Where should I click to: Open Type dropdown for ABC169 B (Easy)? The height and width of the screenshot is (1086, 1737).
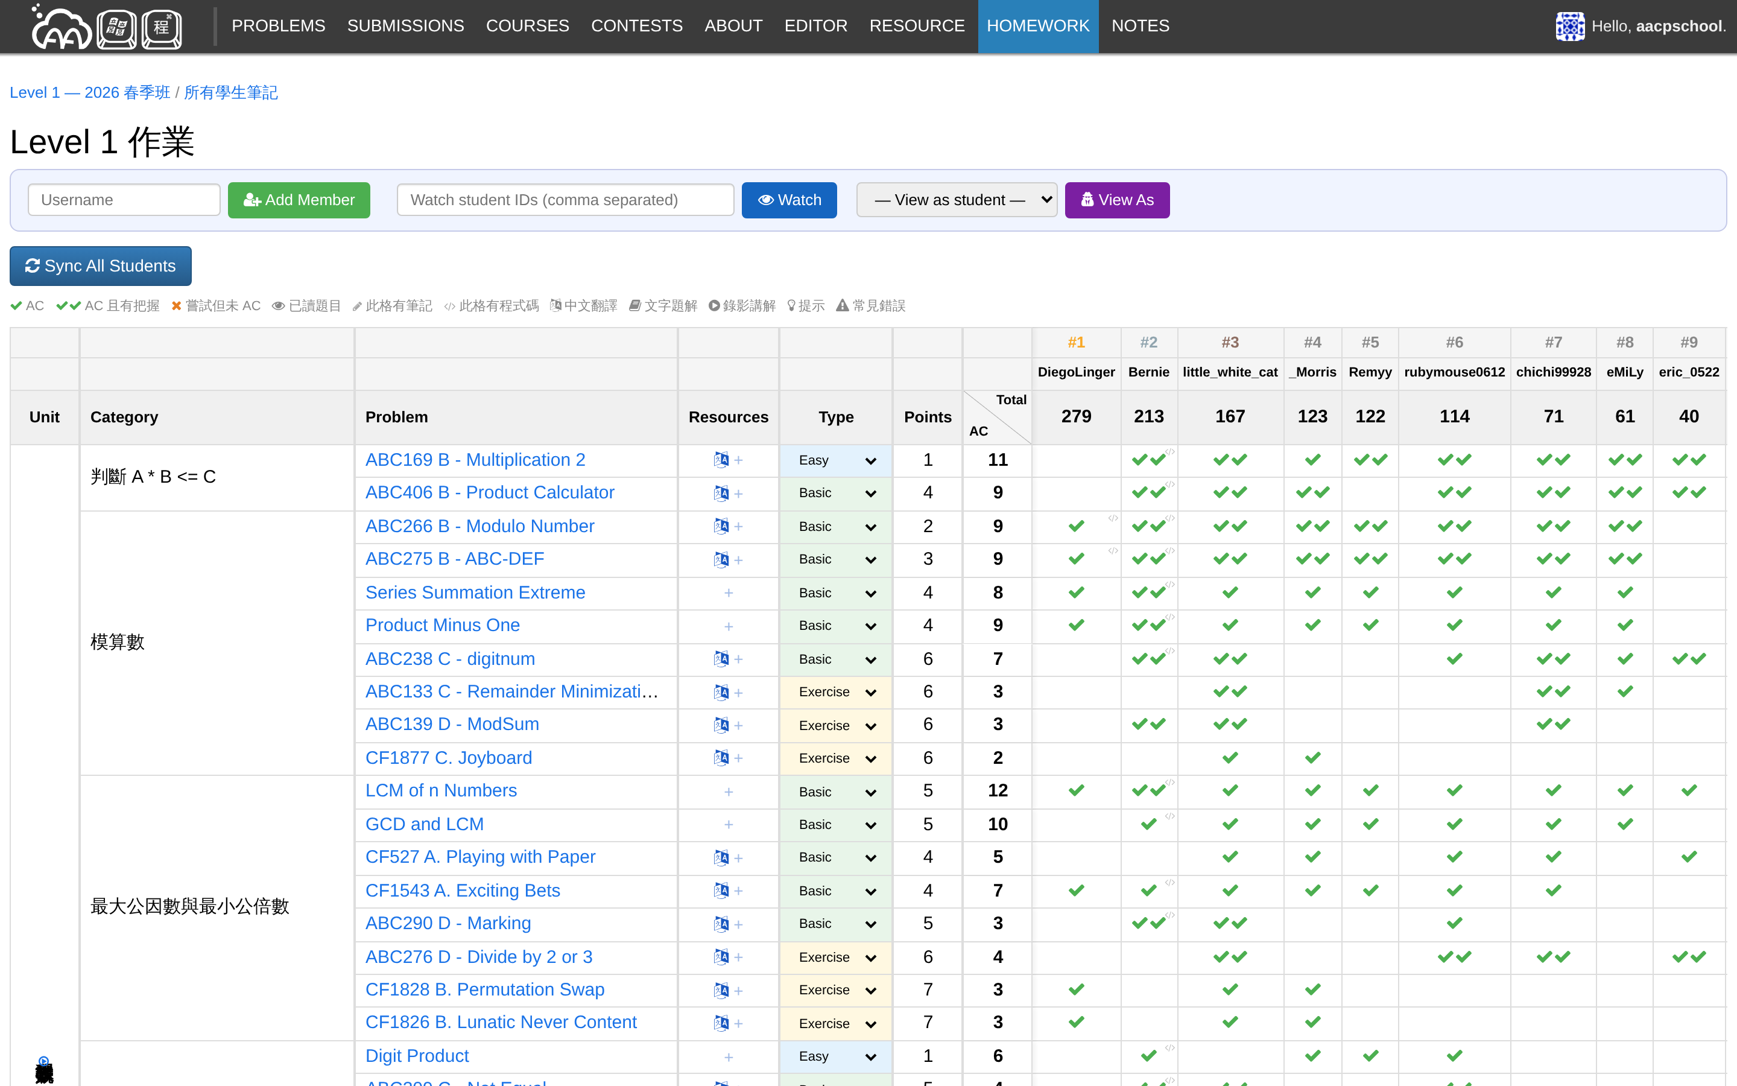coord(835,460)
